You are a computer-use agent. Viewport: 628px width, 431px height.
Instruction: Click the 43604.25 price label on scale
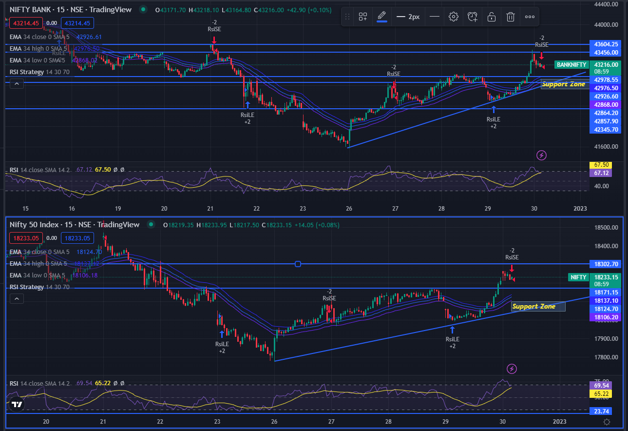(606, 44)
